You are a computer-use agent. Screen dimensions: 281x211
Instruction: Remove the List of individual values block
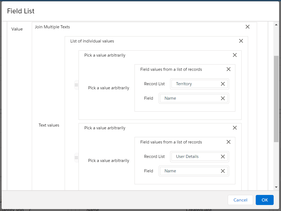tap(241, 41)
